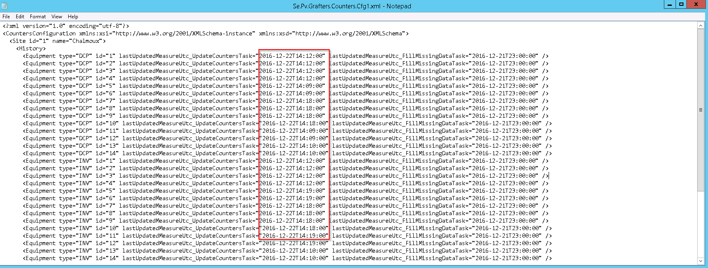708x268 pixels.
Task: Open the File menu
Action: [x=6, y=17]
